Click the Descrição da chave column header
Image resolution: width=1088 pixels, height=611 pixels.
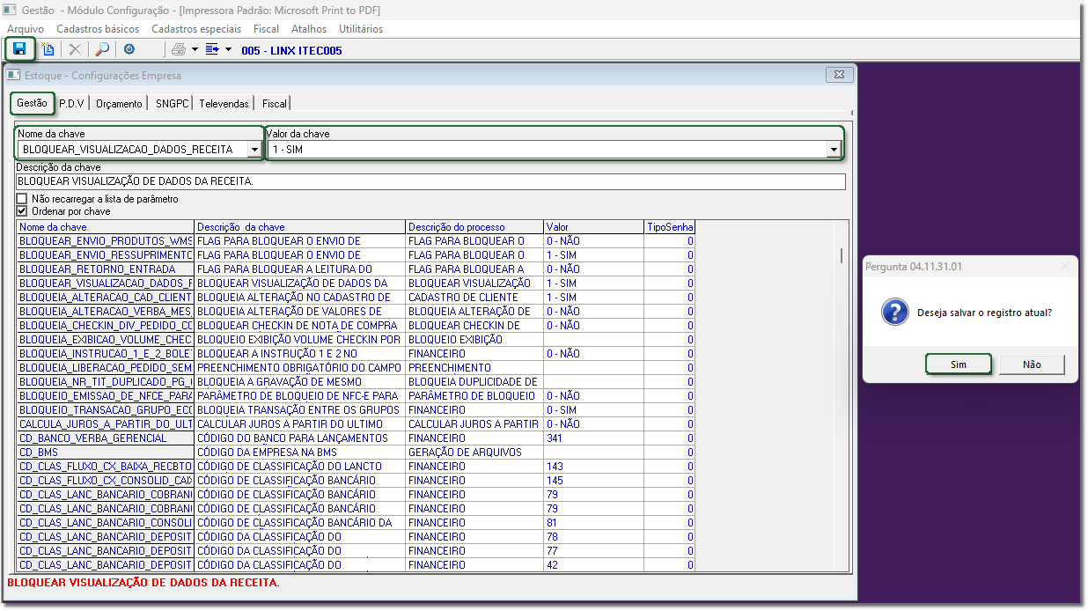pos(300,227)
